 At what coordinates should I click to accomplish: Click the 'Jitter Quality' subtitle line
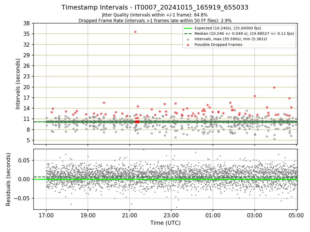(x=155, y=15)
